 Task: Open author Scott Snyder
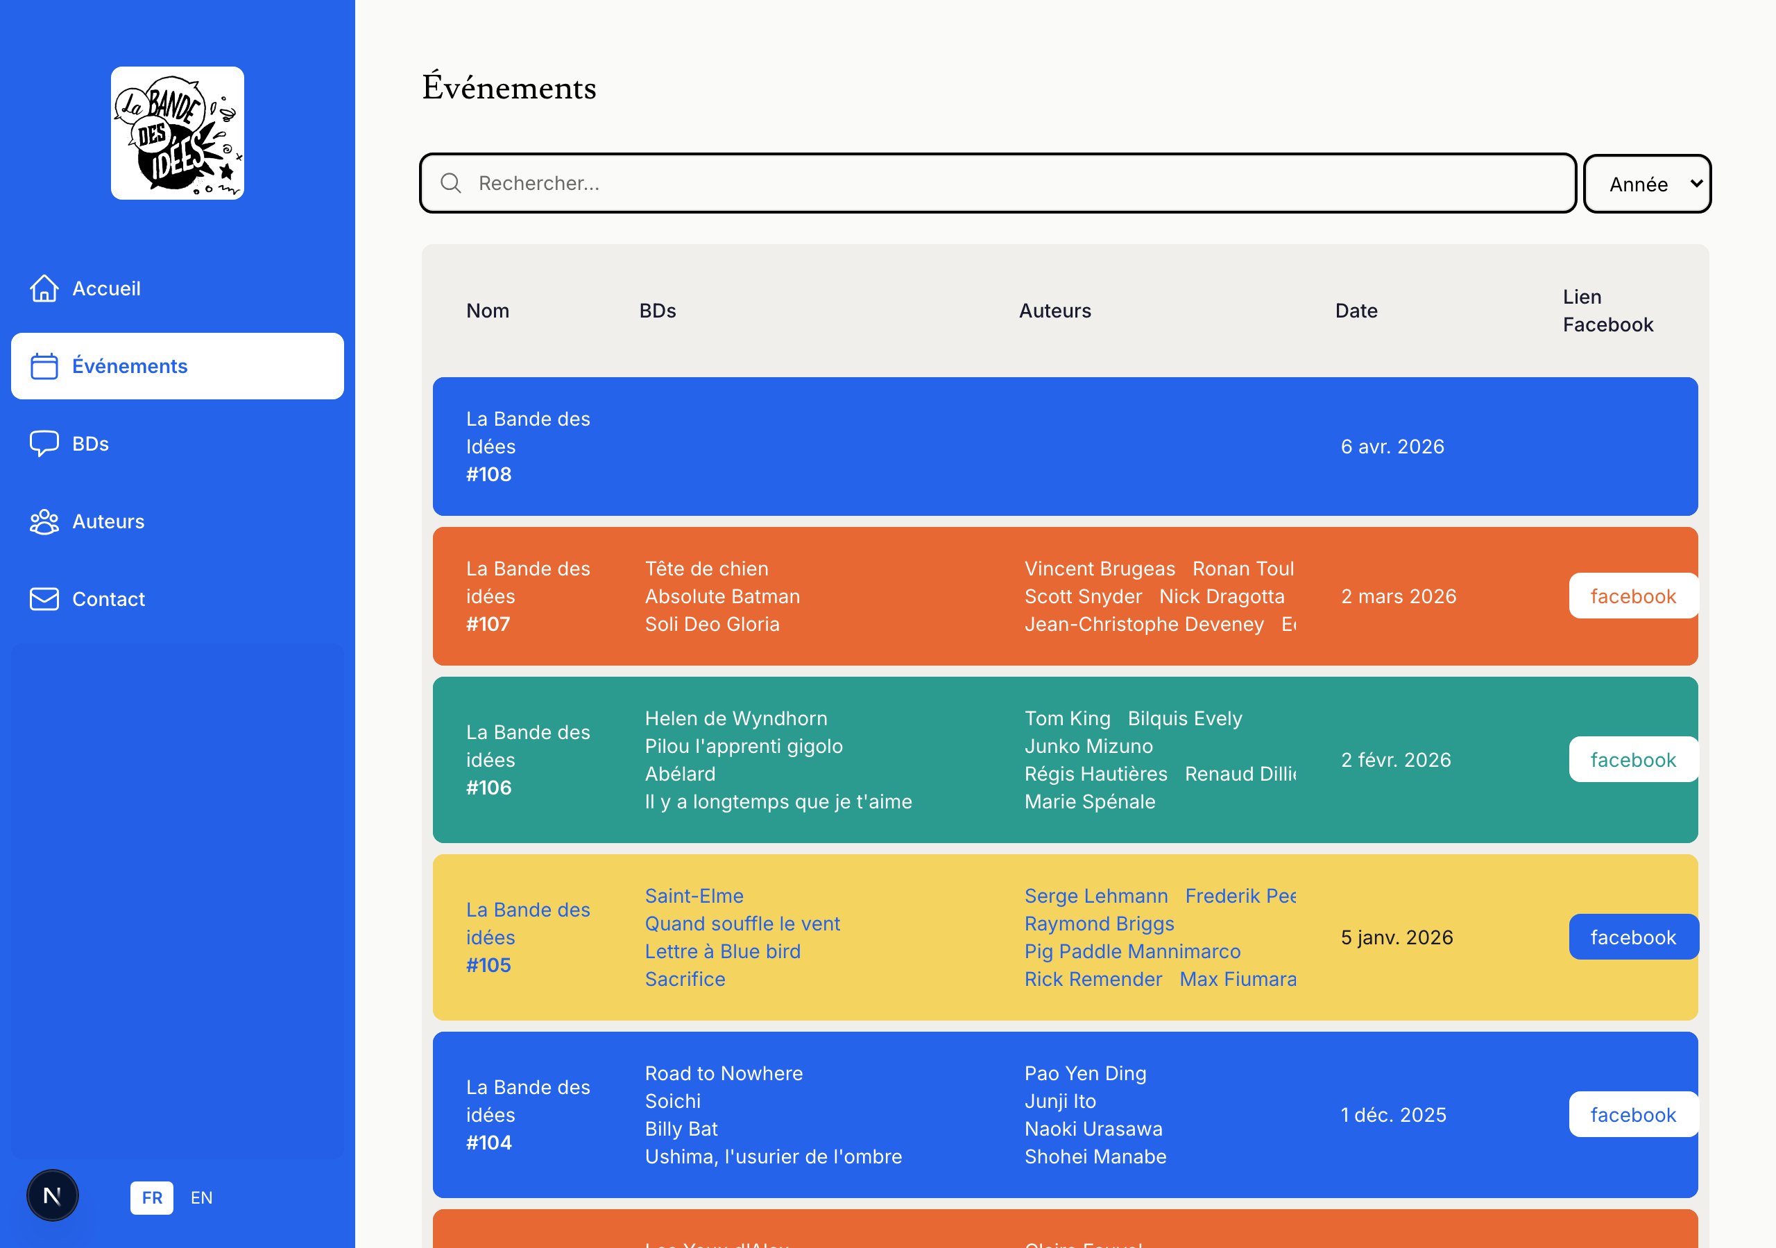point(1083,596)
